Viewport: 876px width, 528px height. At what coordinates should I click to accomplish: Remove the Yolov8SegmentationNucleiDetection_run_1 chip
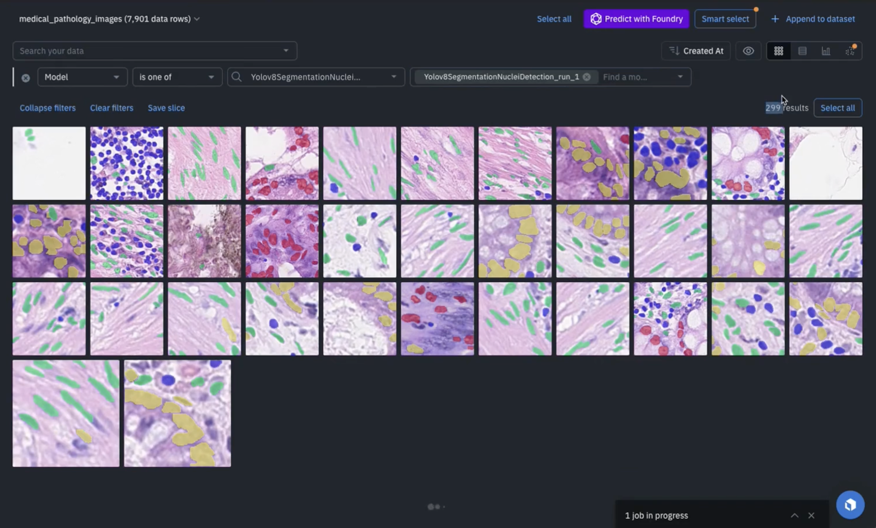tap(586, 77)
